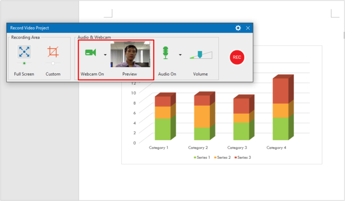
Task: Click the 'Preview' label
Action: [129, 74]
